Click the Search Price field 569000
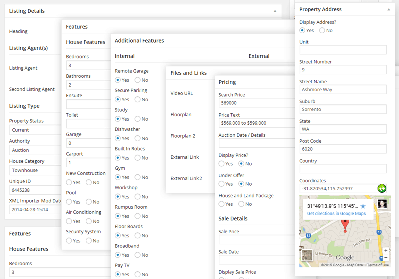Viewport: 399px width, 279px height. (257, 103)
